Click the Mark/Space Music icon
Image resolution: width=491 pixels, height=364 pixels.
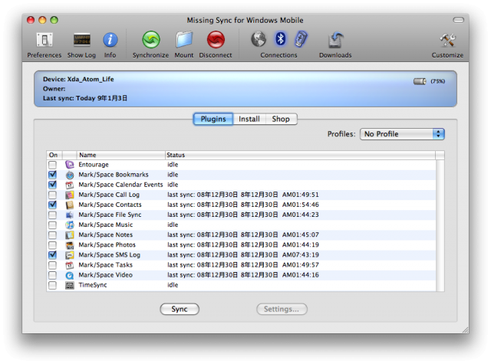pos(70,225)
